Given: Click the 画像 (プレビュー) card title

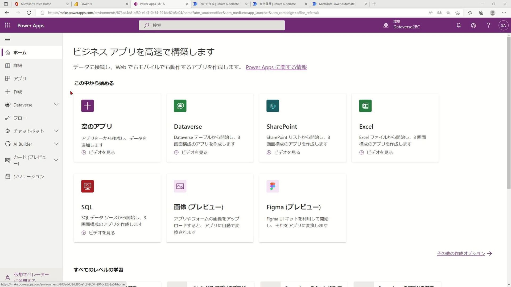Looking at the screenshot, I should (199, 207).
